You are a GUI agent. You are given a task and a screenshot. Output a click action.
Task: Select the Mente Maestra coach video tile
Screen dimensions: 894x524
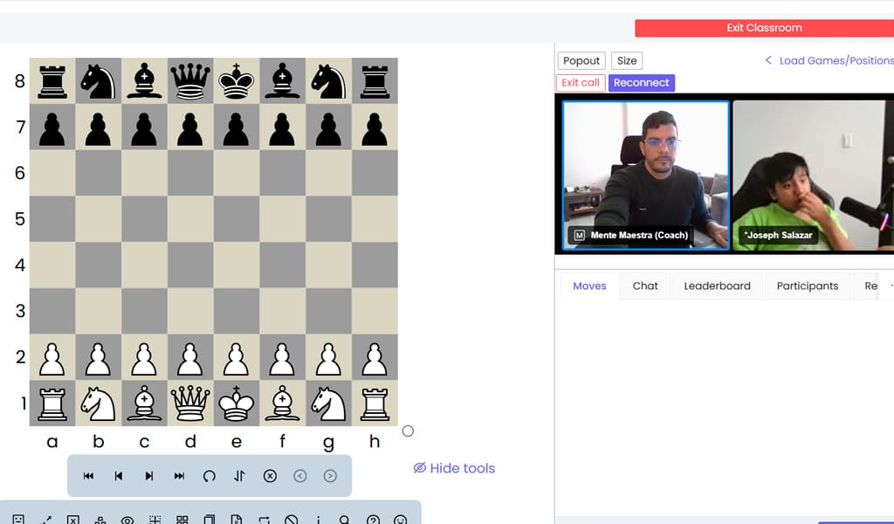point(645,176)
